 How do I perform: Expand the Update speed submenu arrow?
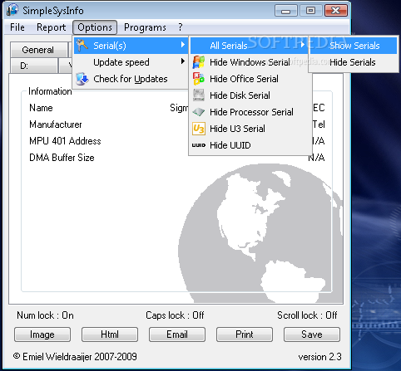[x=183, y=61]
